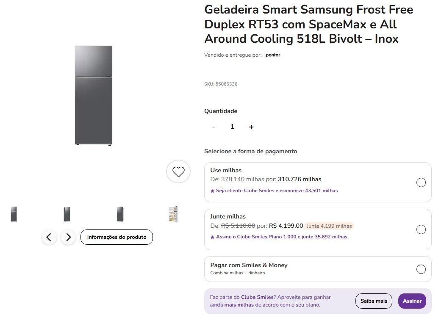Click "Seja cliente Clube Smiles" offer link
Viewport: 433px width, 315px height.
point(277,191)
